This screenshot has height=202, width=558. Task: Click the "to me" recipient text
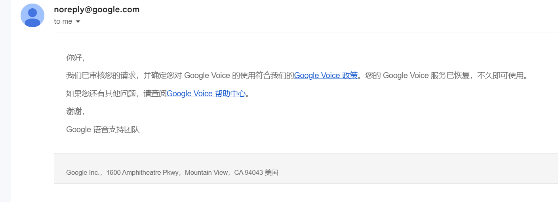pyautogui.click(x=63, y=21)
